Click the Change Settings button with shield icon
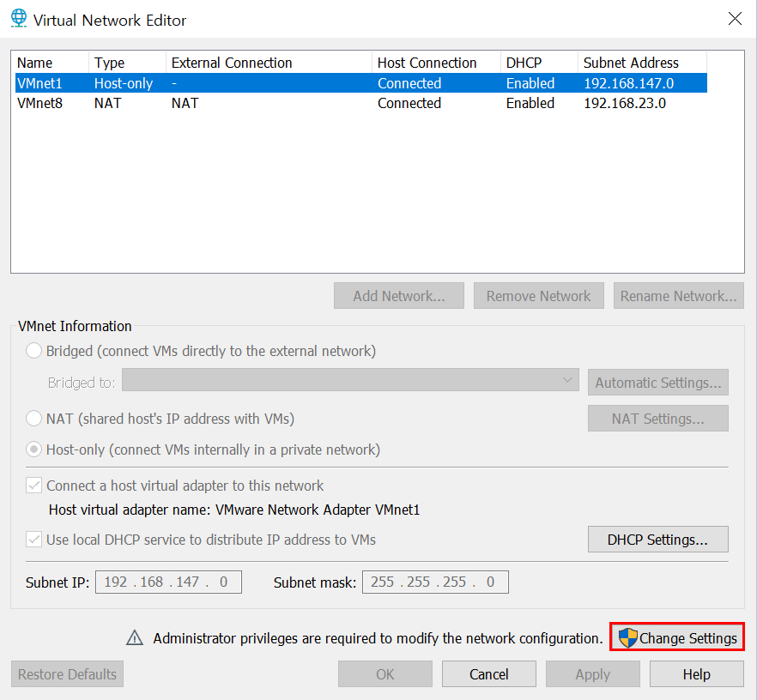 click(x=677, y=637)
